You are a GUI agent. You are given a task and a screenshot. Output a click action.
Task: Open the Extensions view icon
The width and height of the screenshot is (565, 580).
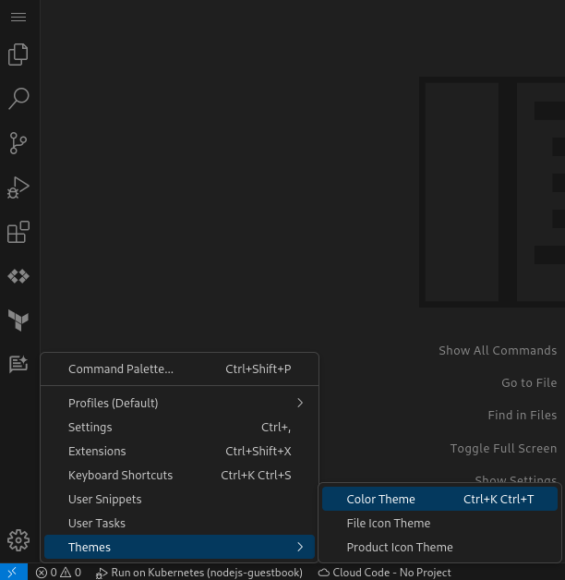(18, 232)
